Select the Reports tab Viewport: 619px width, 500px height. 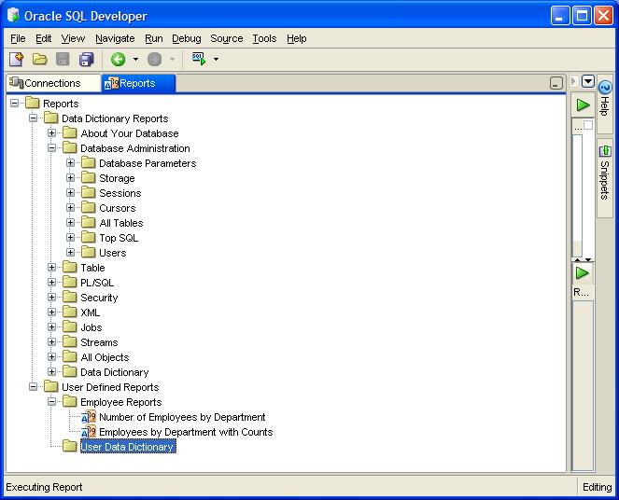click(x=138, y=83)
